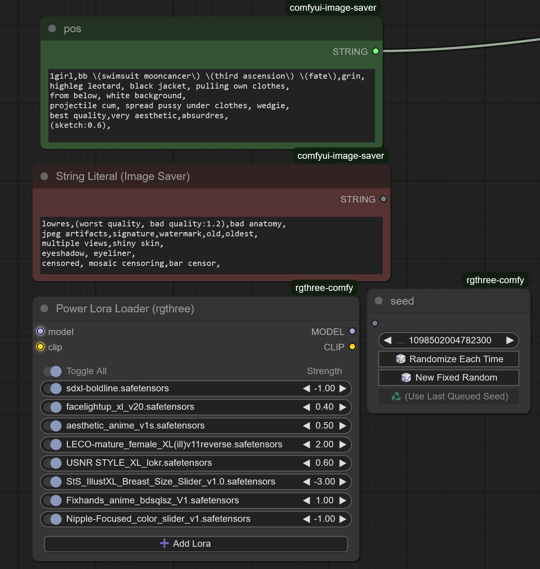Collapse the pos node using its header dot
Viewport: 540px width, 569px height.
[52, 29]
